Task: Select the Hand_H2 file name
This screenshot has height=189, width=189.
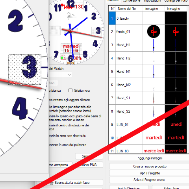Action: (x=123, y=58)
